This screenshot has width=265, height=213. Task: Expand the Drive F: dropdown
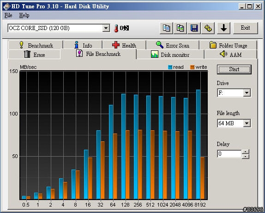(x=247, y=93)
